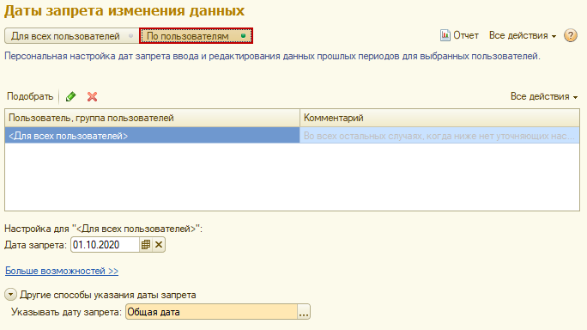Toggle По пользователям mode
The image size is (587, 330).
[196, 36]
